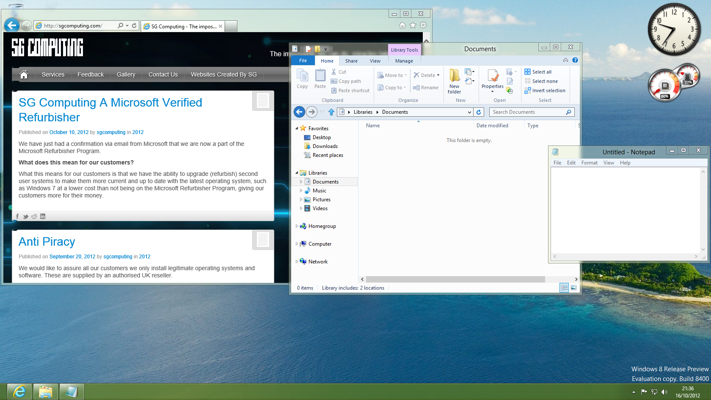This screenshot has width=711, height=400.
Task: Share post via LinkedIn icon
Action: pyautogui.click(x=43, y=216)
